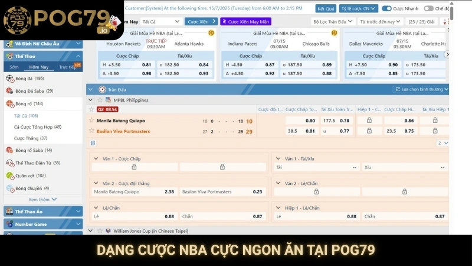This screenshot has width=472, height=266.
Task: Click the 23.5 first-half handicap 0.75
Action: [x=400, y=131]
